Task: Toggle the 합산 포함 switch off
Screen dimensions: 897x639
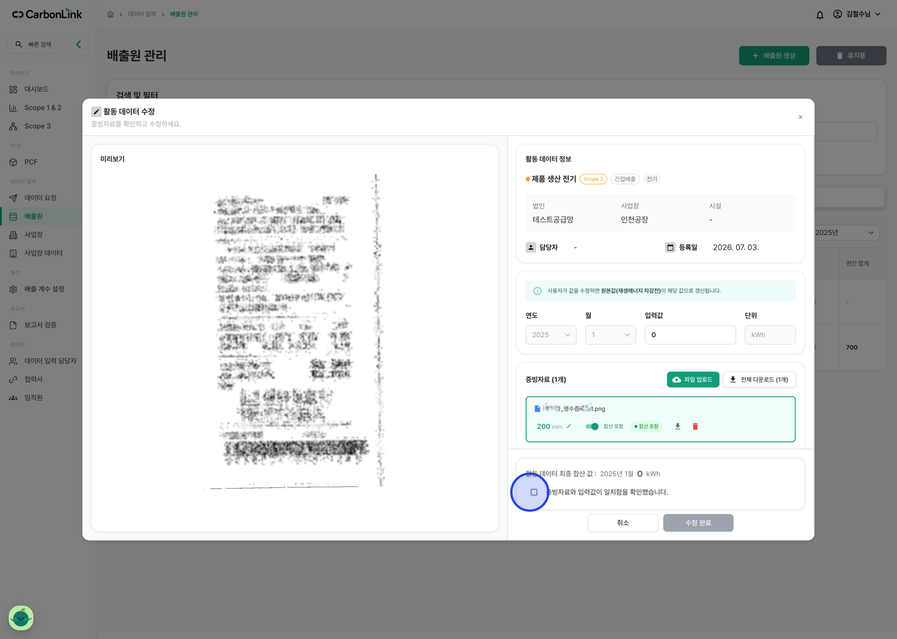Action: click(592, 427)
